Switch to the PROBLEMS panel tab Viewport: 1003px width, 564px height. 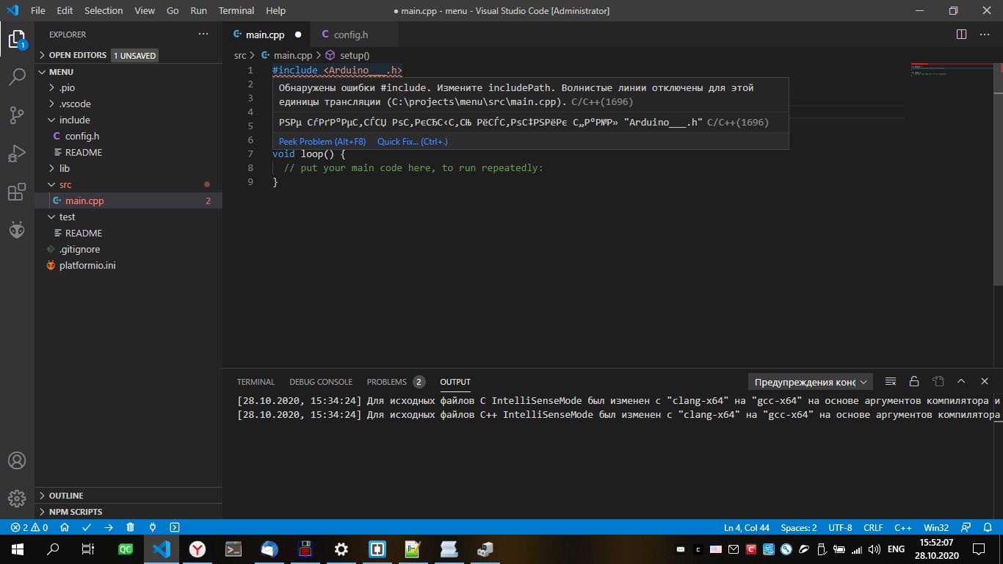[396, 382]
